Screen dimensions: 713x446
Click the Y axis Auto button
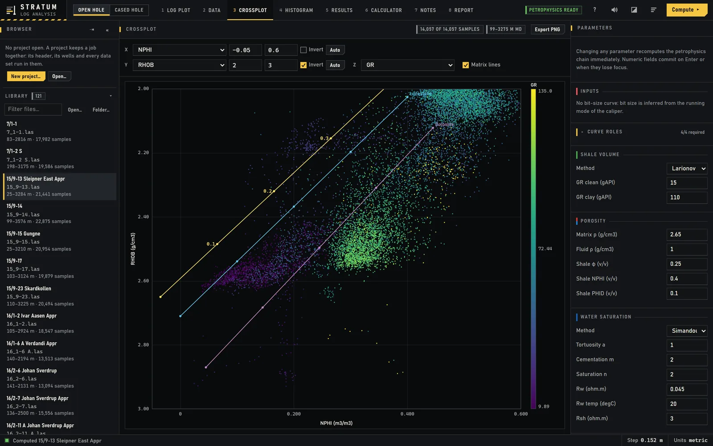point(335,65)
